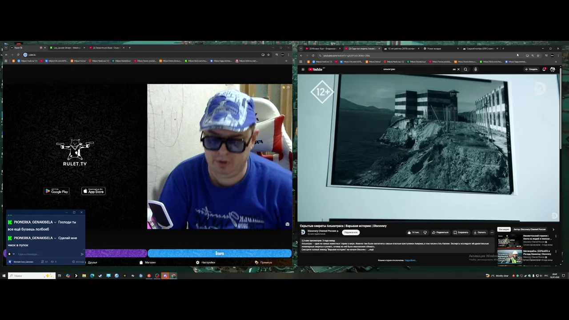This screenshot has width=569, height=320.
Task: Open Магазин section on Rulet.tv
Action: (148, 263)
